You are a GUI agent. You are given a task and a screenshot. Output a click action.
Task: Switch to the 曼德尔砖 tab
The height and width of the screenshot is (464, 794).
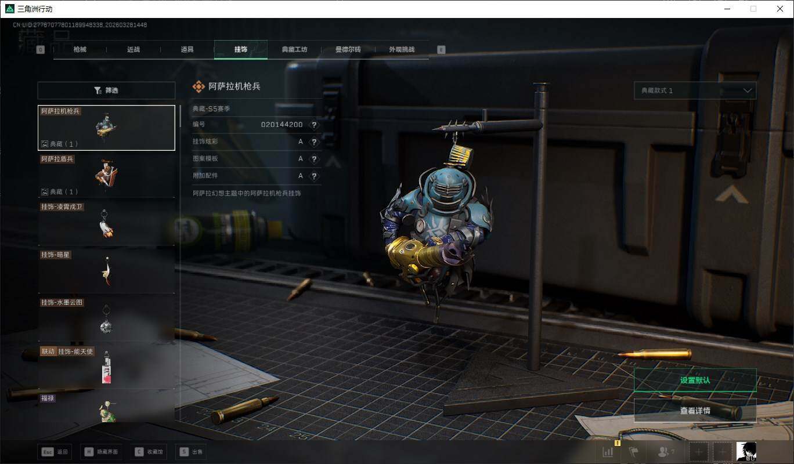(348, 50)
